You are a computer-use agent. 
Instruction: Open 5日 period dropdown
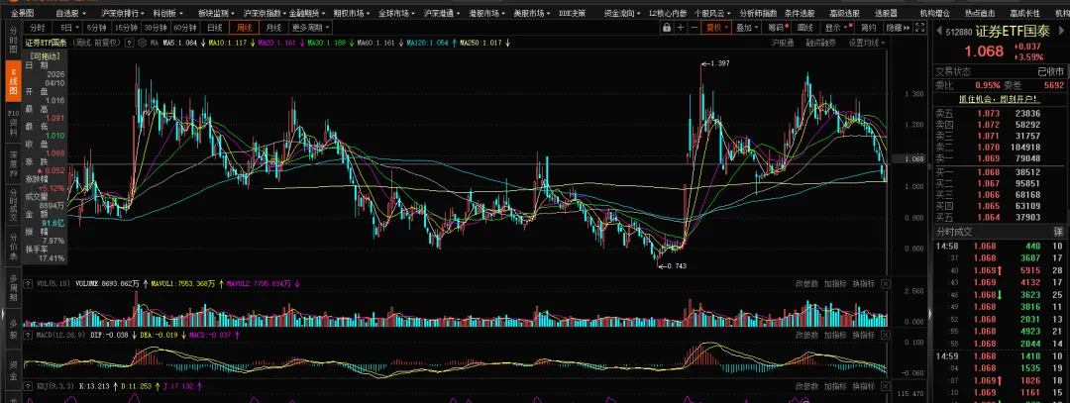click(x=67, y=28)
